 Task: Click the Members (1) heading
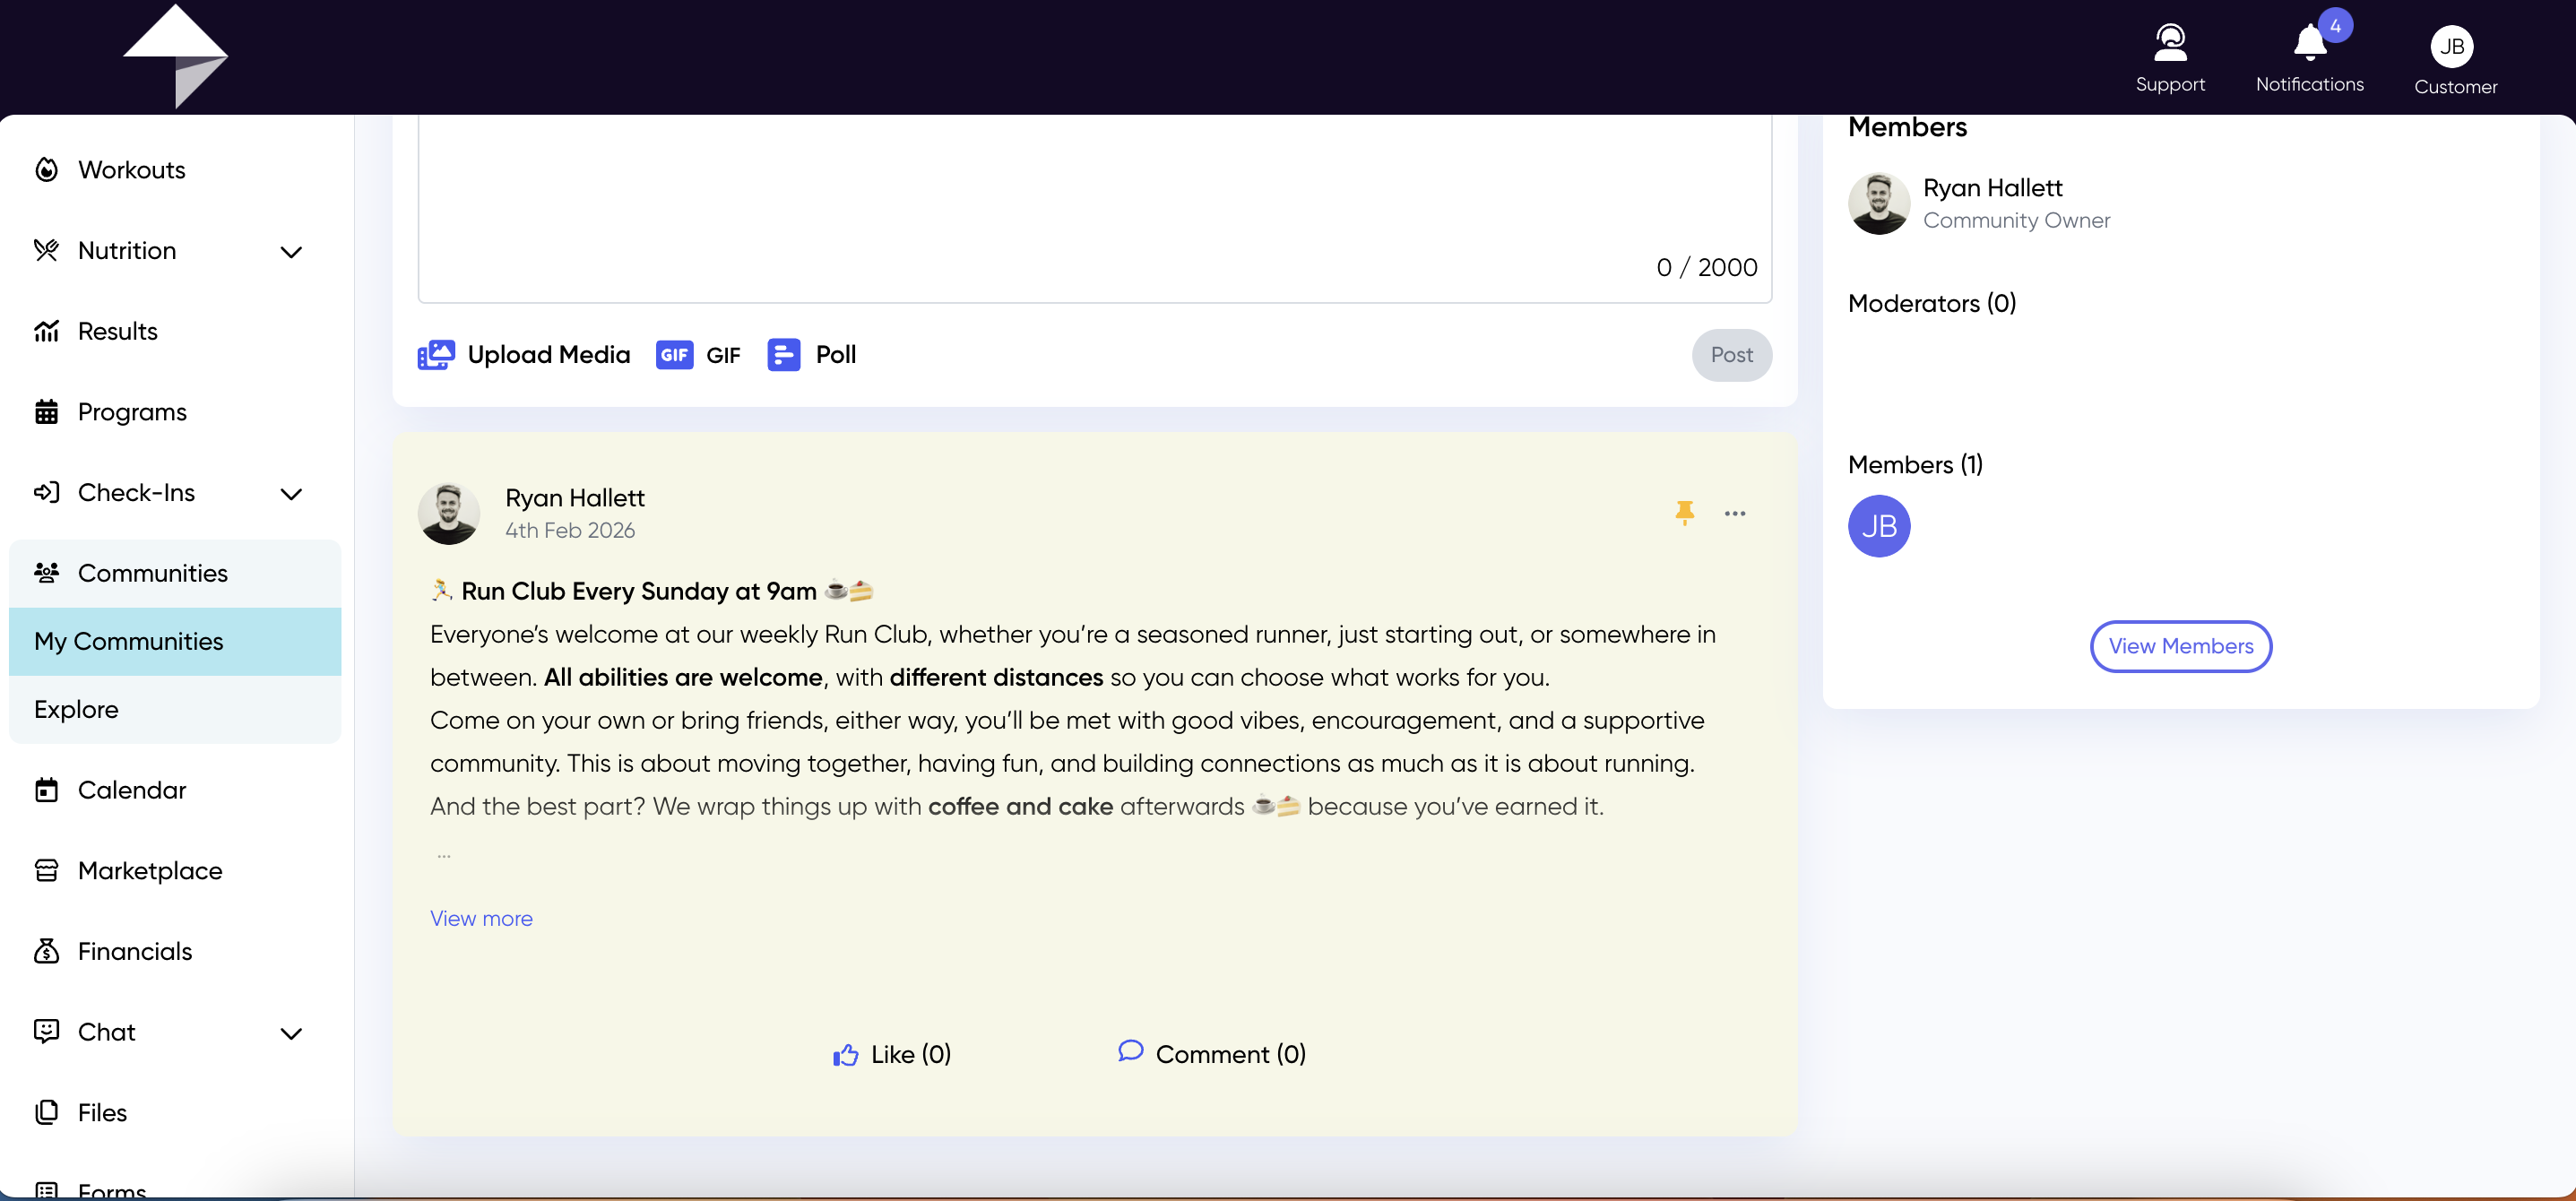click(x=1915, y=464)
